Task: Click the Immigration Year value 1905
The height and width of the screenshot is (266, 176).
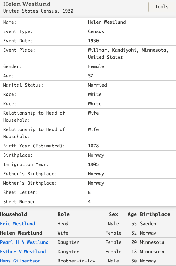Action: coord(93,164)
